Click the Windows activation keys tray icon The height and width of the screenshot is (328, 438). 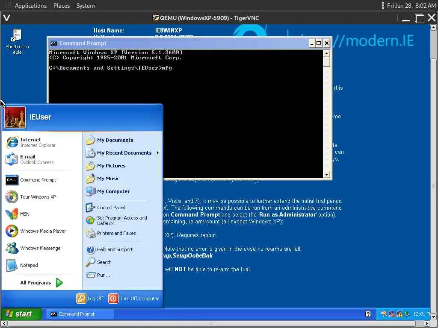coord(384,314)
